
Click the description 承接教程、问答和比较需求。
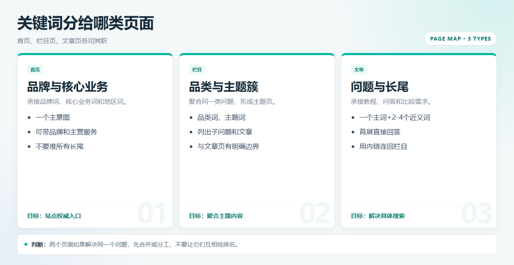[392, 102]
